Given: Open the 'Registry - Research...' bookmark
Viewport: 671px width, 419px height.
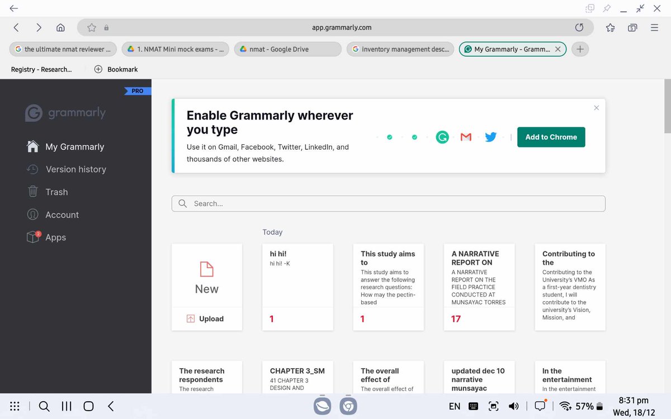Looking at the screenshot, I should pos(41,69).
